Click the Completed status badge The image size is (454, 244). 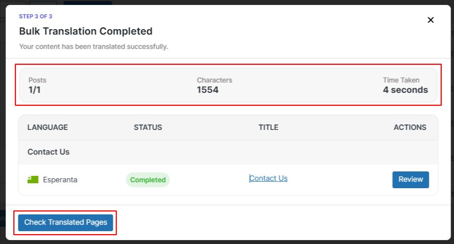point(148,180)
